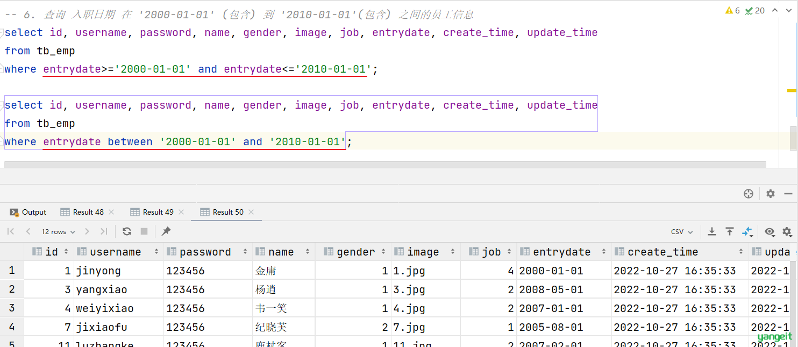
Task: Click the 2000-01-01 entrydate cell
Action: point(564,271)
